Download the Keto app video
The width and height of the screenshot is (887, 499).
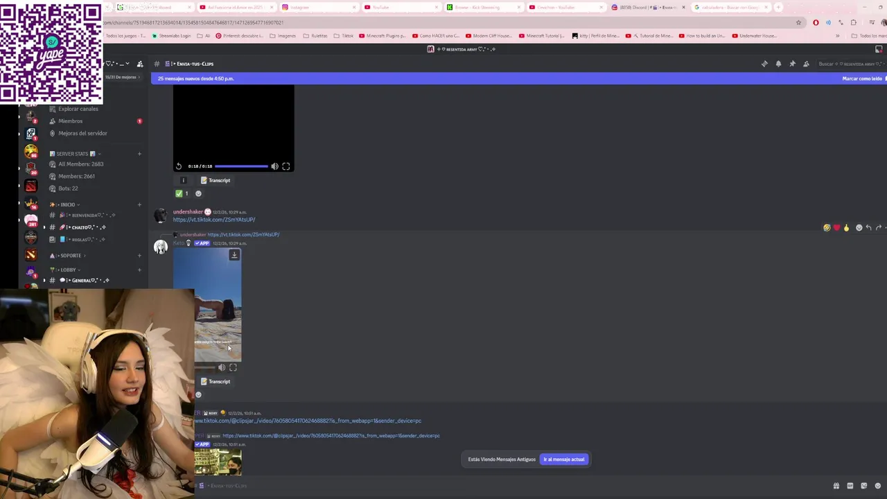[234, 255]
